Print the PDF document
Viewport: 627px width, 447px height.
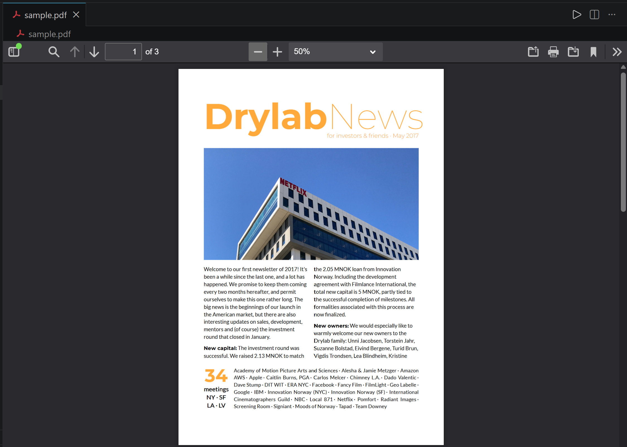553,52
